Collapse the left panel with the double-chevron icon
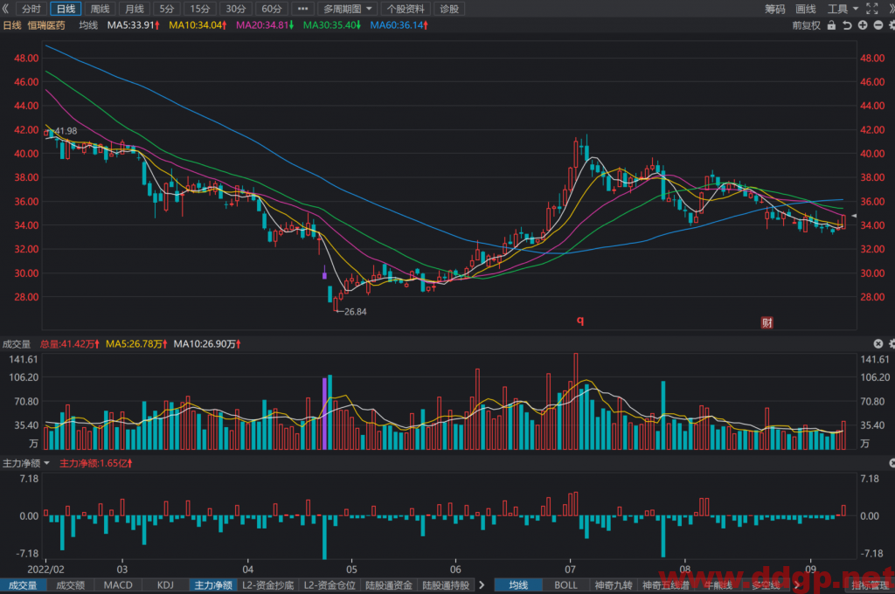 pos(6,9)
